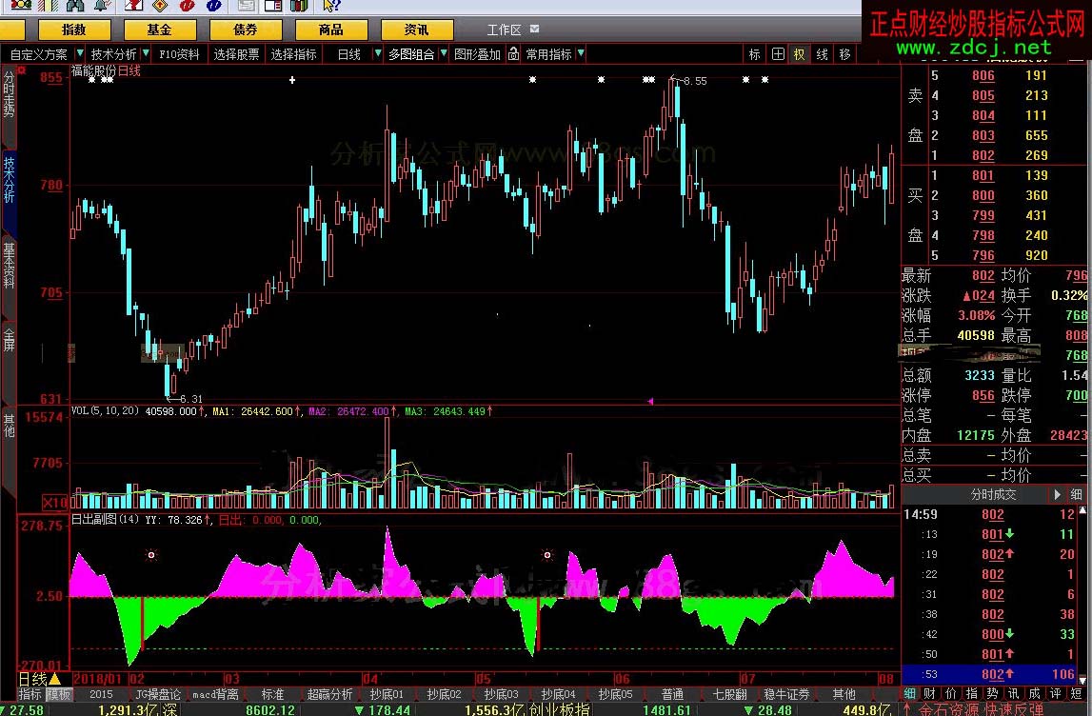This screenshot has height=716, width=1092.
Task: Select the macd背离 indicator tab
Action: [x=215, y=694]
